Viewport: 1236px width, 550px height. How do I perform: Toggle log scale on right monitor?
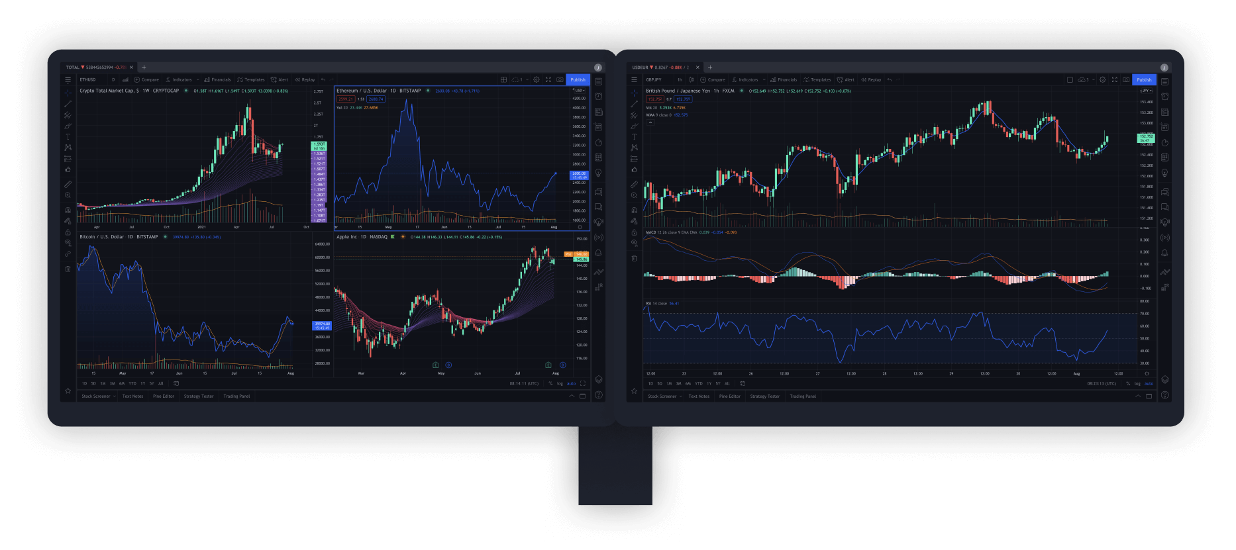coord(1137,383)
